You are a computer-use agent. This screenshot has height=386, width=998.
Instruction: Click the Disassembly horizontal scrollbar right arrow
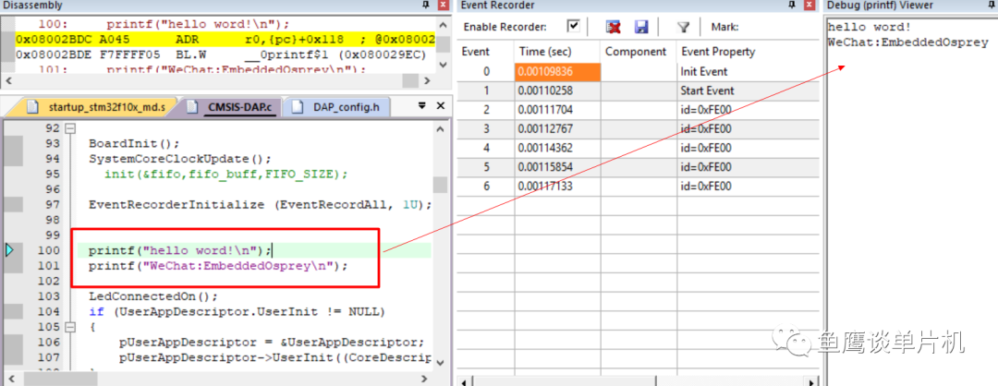[x=428, y=80]
